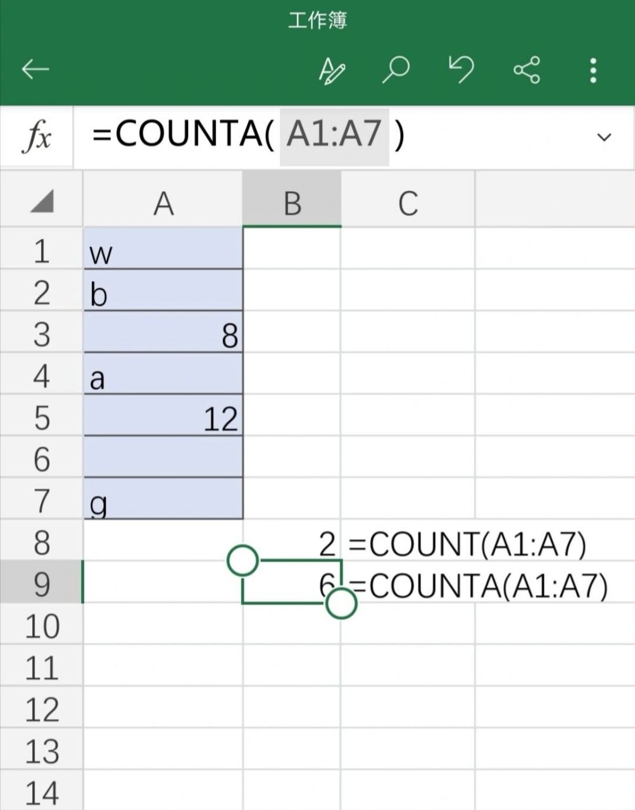
Task: Select row 8 header number
Action: 42,543
